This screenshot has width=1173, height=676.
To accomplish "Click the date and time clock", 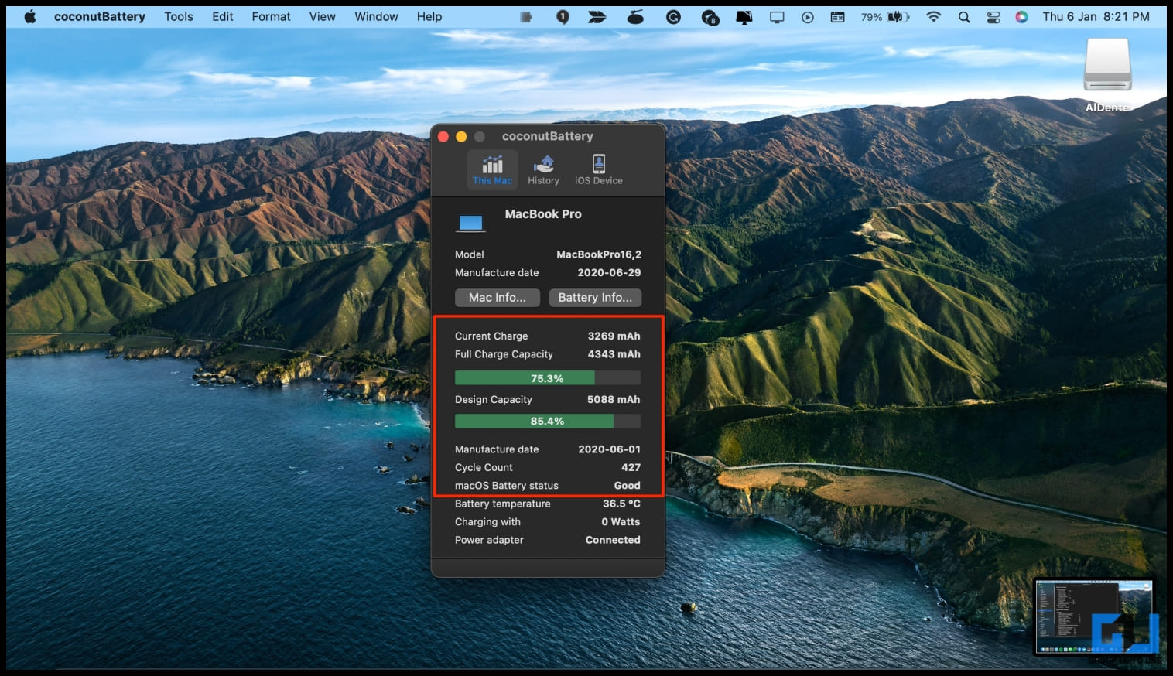I will coord(1096,16).
